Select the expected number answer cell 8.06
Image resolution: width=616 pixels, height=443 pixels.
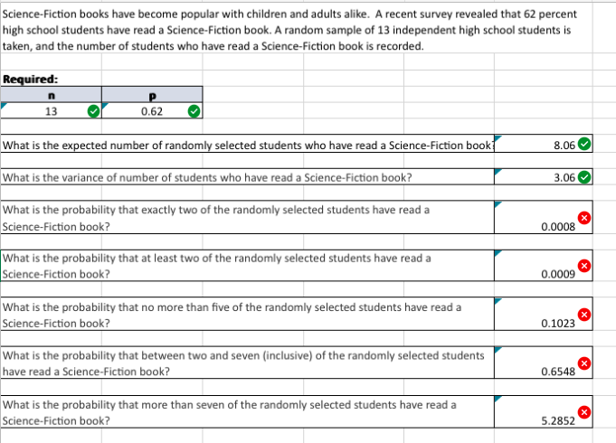point(544,144)
